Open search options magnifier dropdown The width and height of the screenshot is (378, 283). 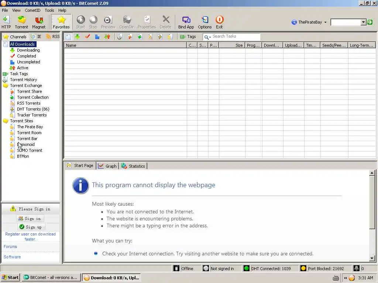(207, 37)
